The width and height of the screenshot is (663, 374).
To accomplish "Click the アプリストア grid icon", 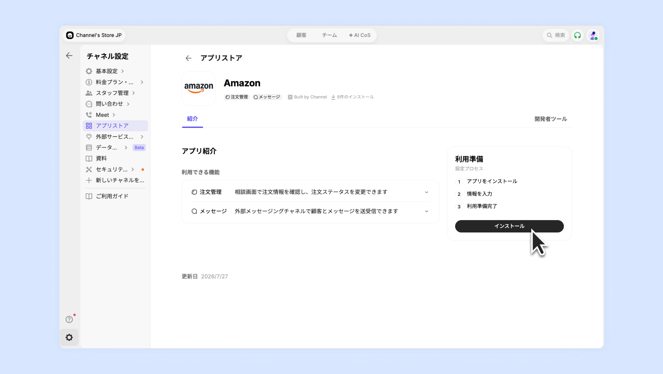I will [89, 126].
